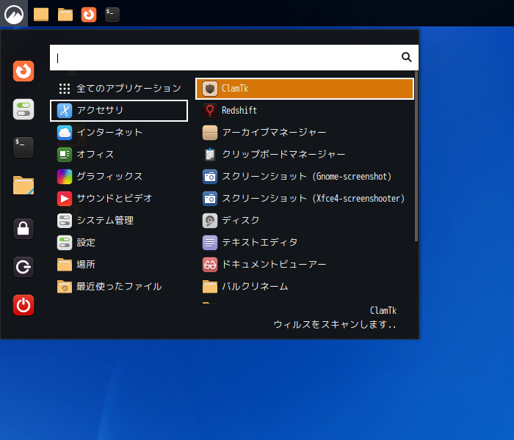Click the clock folder icon for recent files
Screen dimensions: 514x440
point(65,287)
